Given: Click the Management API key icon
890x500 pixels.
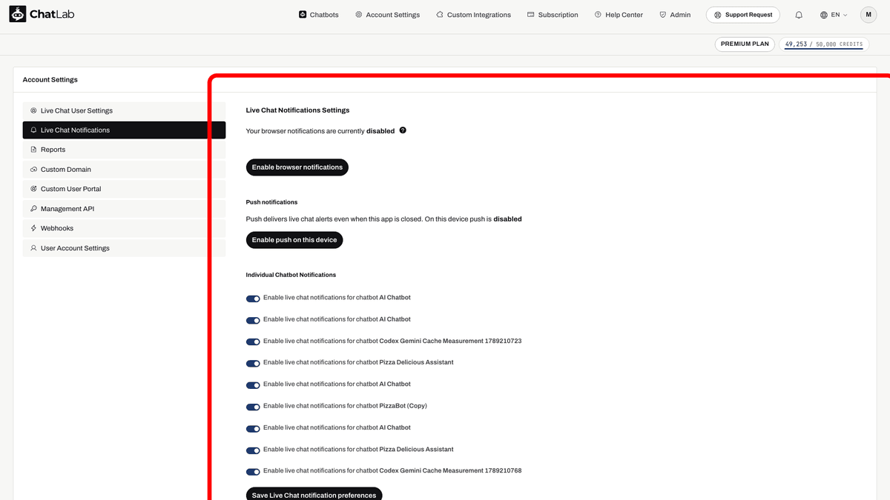Looking at the screenshot, I should pos(33,209).
